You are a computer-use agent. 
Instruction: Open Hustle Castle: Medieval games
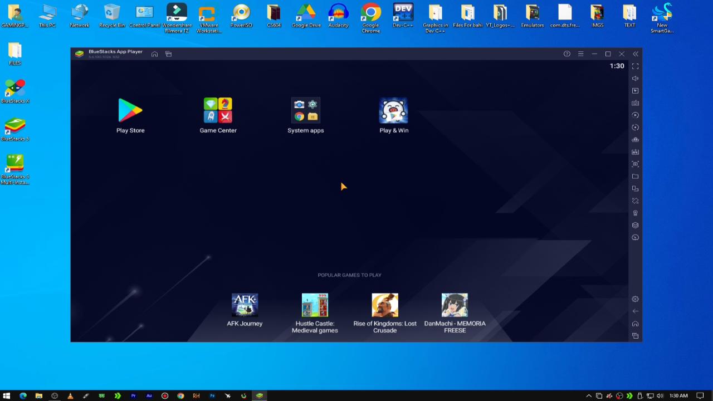315,313
